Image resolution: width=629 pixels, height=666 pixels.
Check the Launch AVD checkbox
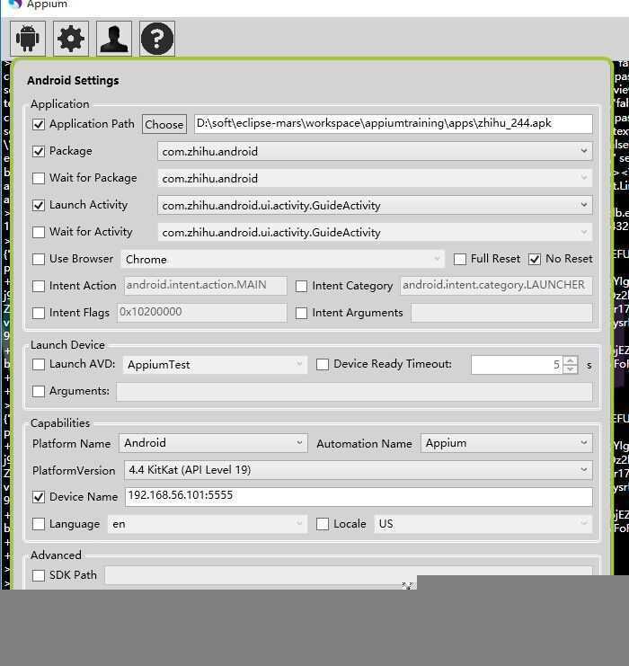coord(39,364)
